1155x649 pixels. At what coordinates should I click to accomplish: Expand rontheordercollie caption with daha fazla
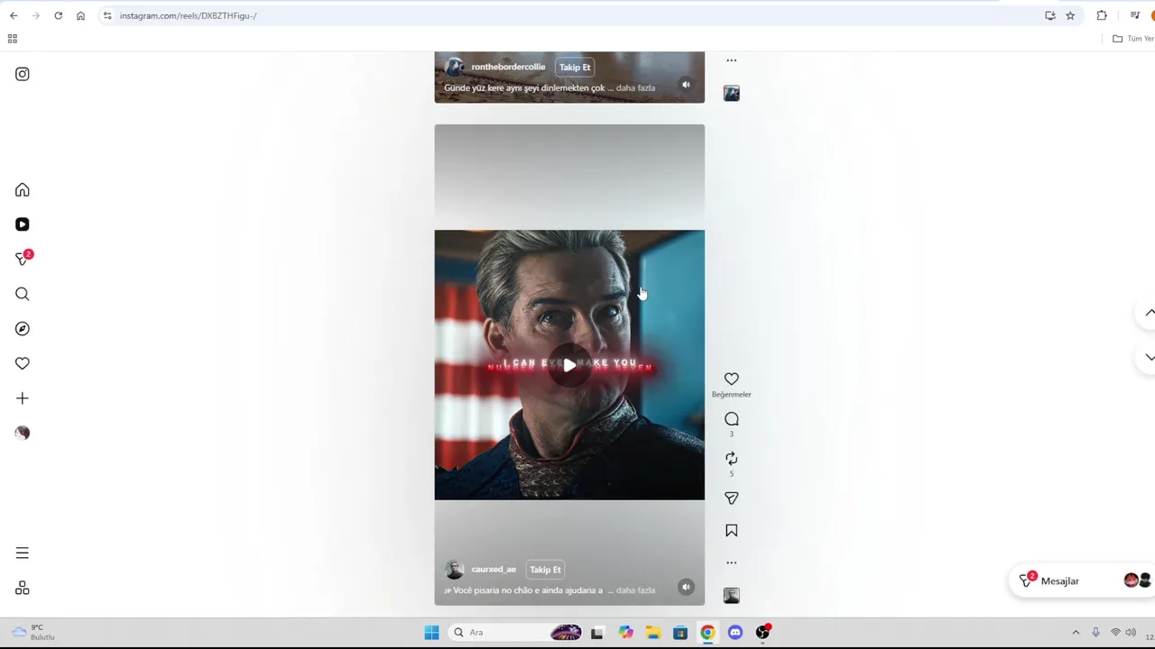[x=635, y=88]
